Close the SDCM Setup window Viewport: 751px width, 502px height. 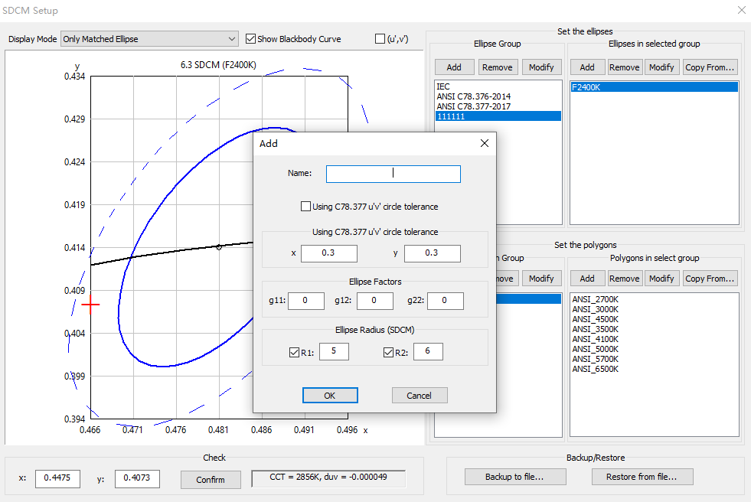741,10
